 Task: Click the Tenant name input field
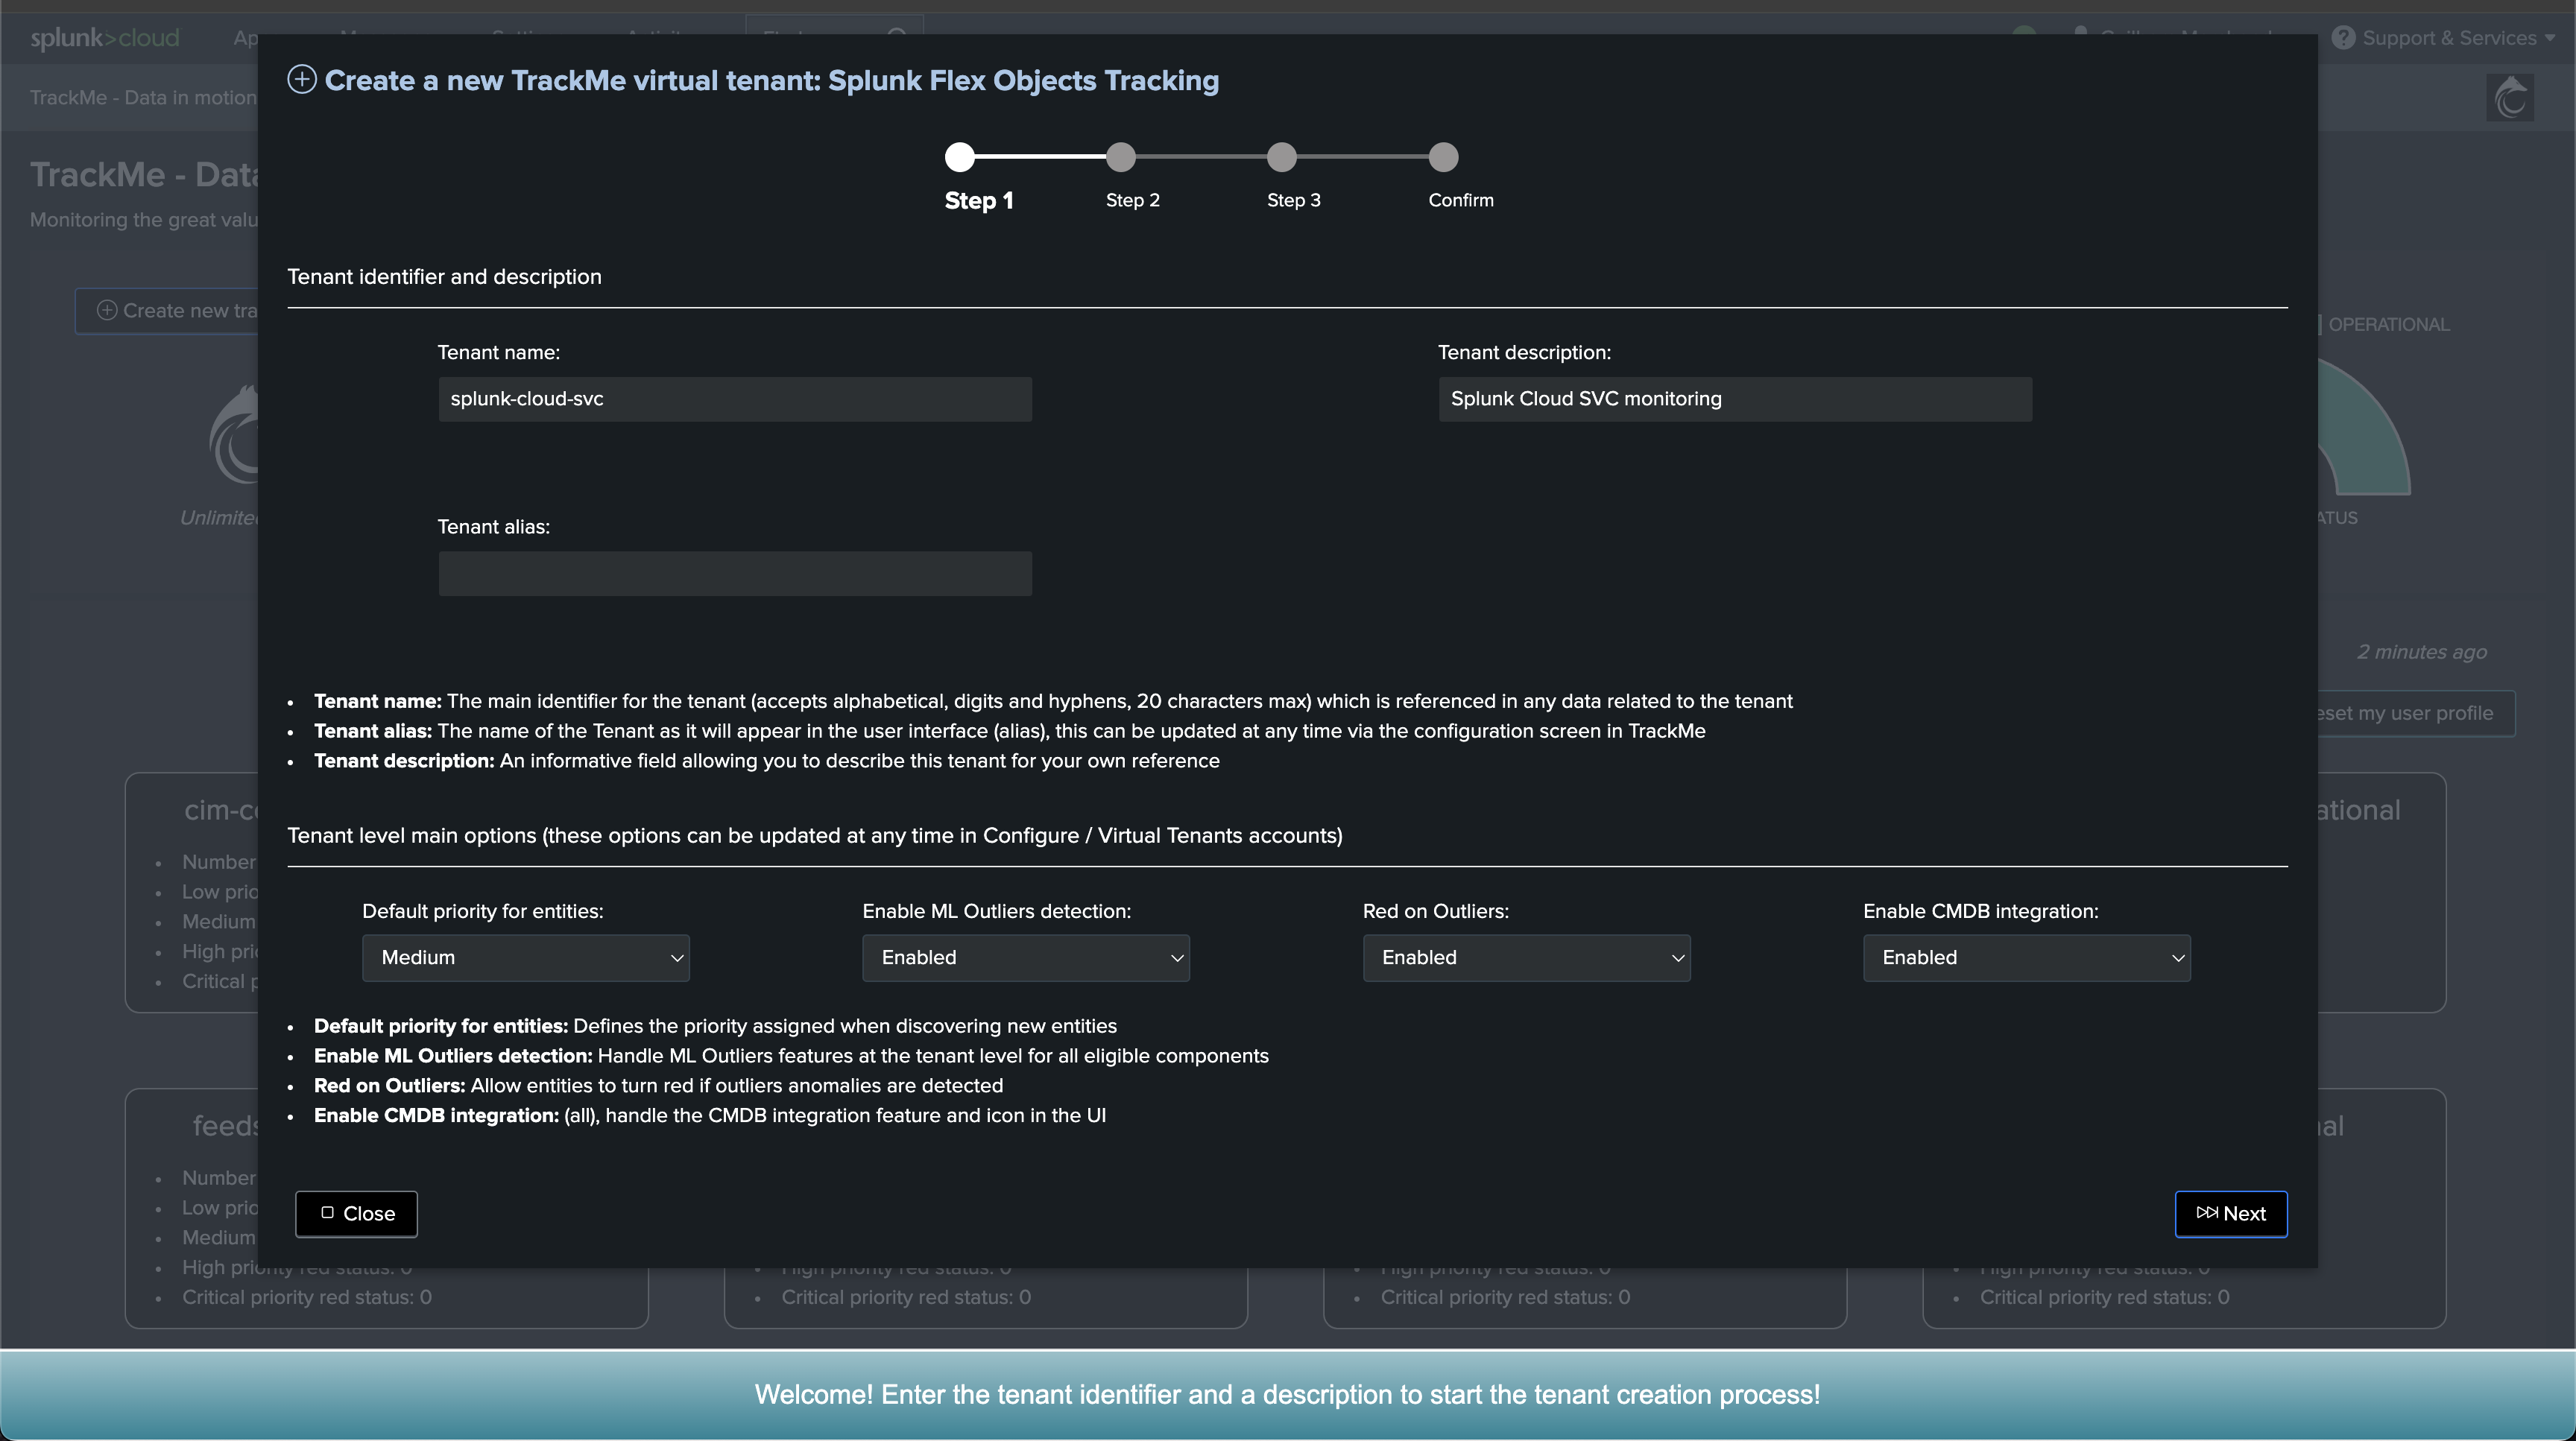[x=734, y=399]
